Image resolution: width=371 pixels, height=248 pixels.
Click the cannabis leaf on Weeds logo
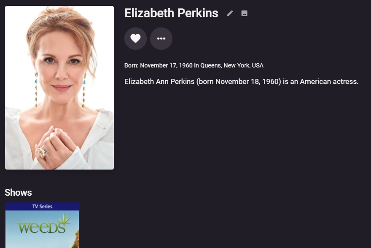click(x=64, y=219)
